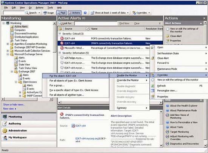Collapse the Severity: Critical group
The width and height of the screenshot is (208, 153).
pos(60,34)
